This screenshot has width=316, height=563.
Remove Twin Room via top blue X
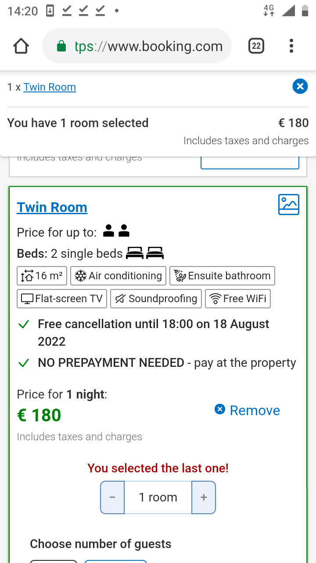click(300, 86)
